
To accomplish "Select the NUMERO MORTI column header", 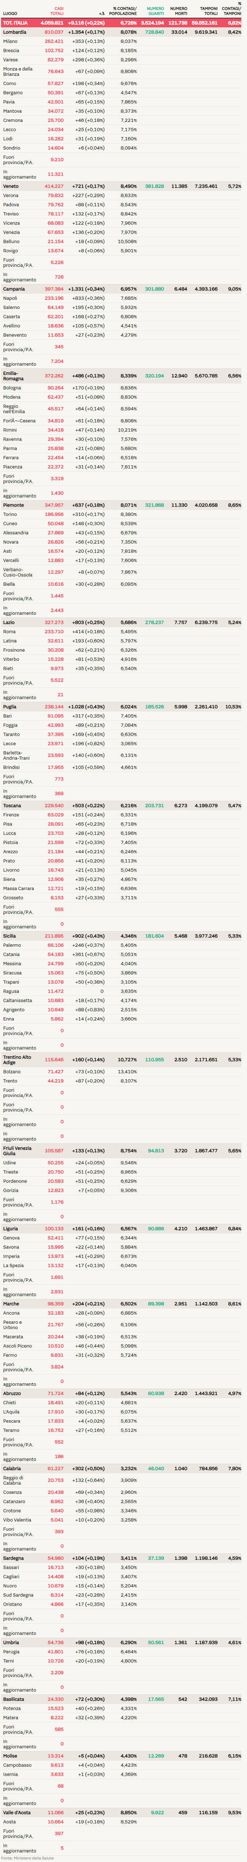I will [x=178, y=12].
